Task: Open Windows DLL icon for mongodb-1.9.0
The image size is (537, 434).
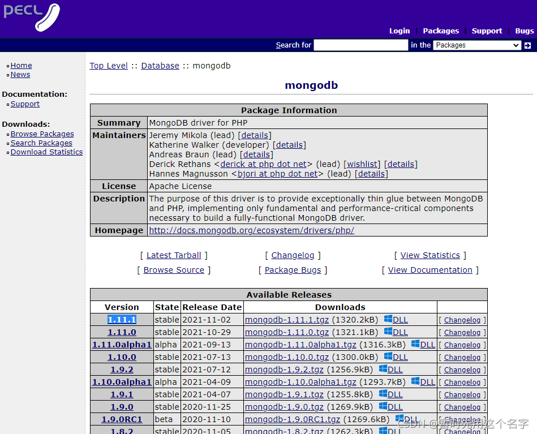Action: pos(383,406)
